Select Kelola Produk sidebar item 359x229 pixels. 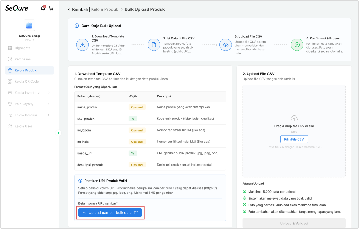click(x=29, y=70)
